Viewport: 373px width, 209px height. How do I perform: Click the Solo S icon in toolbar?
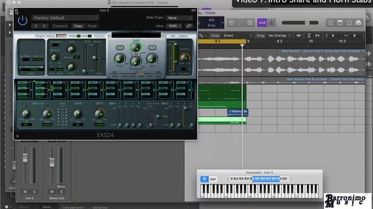point(250,23)
